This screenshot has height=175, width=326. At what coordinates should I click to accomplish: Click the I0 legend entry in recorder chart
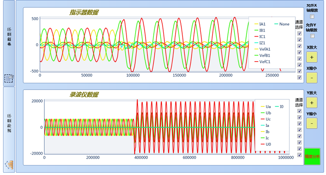pos(279,107)
